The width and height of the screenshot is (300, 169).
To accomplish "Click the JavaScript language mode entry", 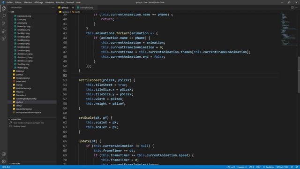I will pos(269,167).
